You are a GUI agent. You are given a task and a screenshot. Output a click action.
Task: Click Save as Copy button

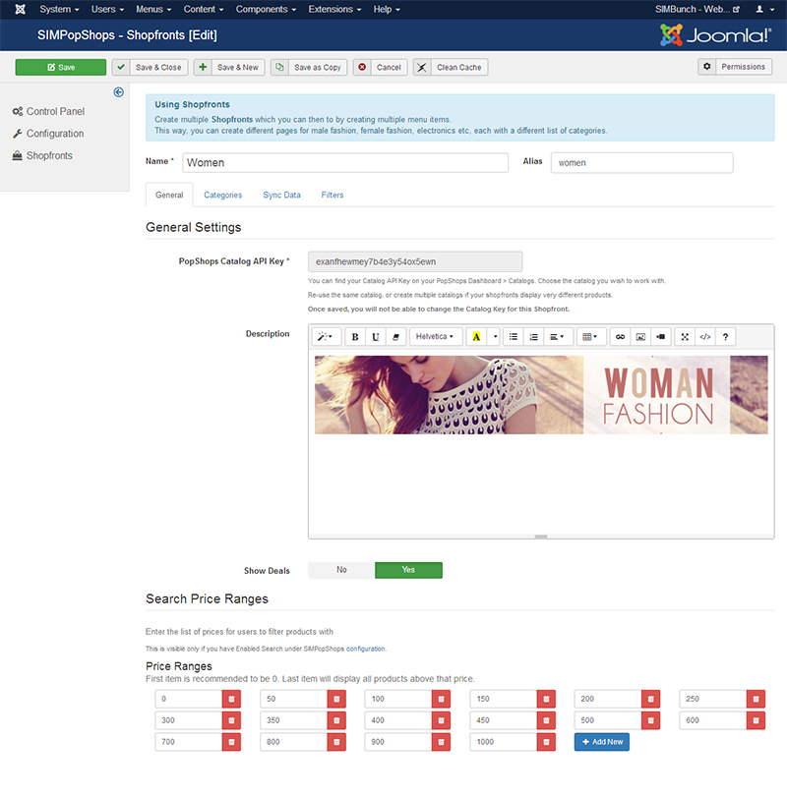coord(308,67)
